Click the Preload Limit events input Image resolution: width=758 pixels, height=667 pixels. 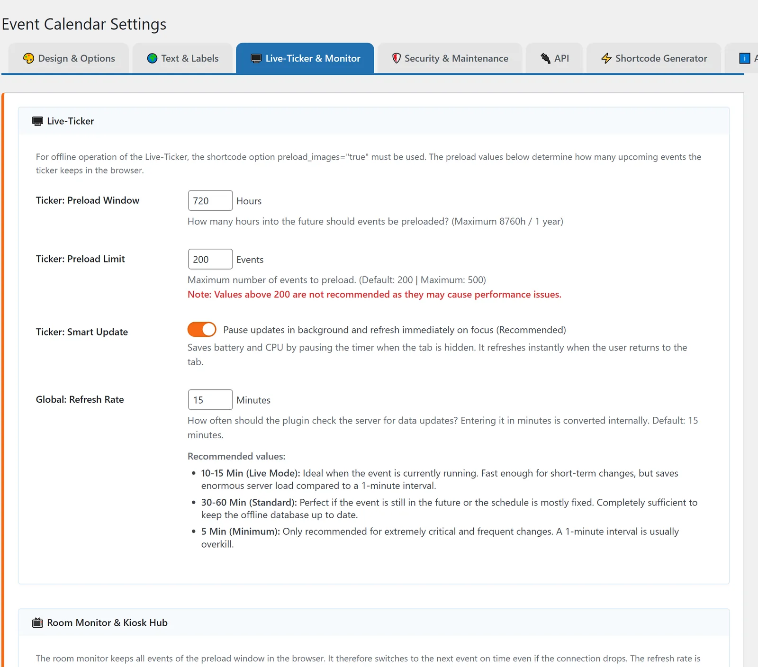click(x=210, y=259)
